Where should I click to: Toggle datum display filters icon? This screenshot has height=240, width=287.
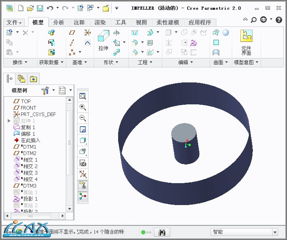pyautogui.click(x=82, y=174)
